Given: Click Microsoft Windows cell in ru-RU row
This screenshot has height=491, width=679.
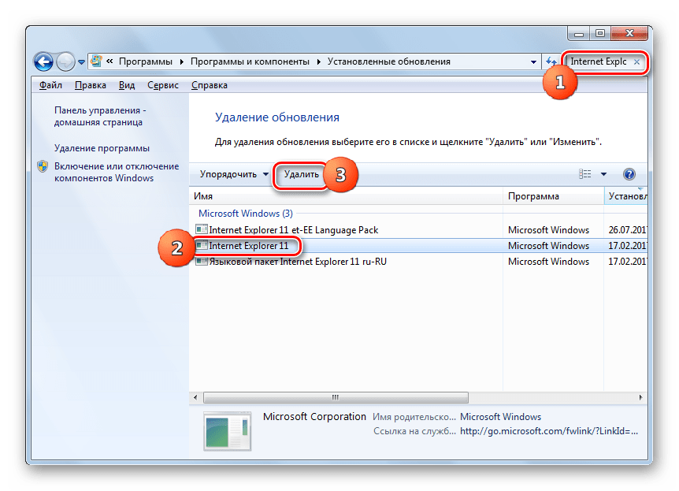Looking at the screenshot, I should point(548,262).
